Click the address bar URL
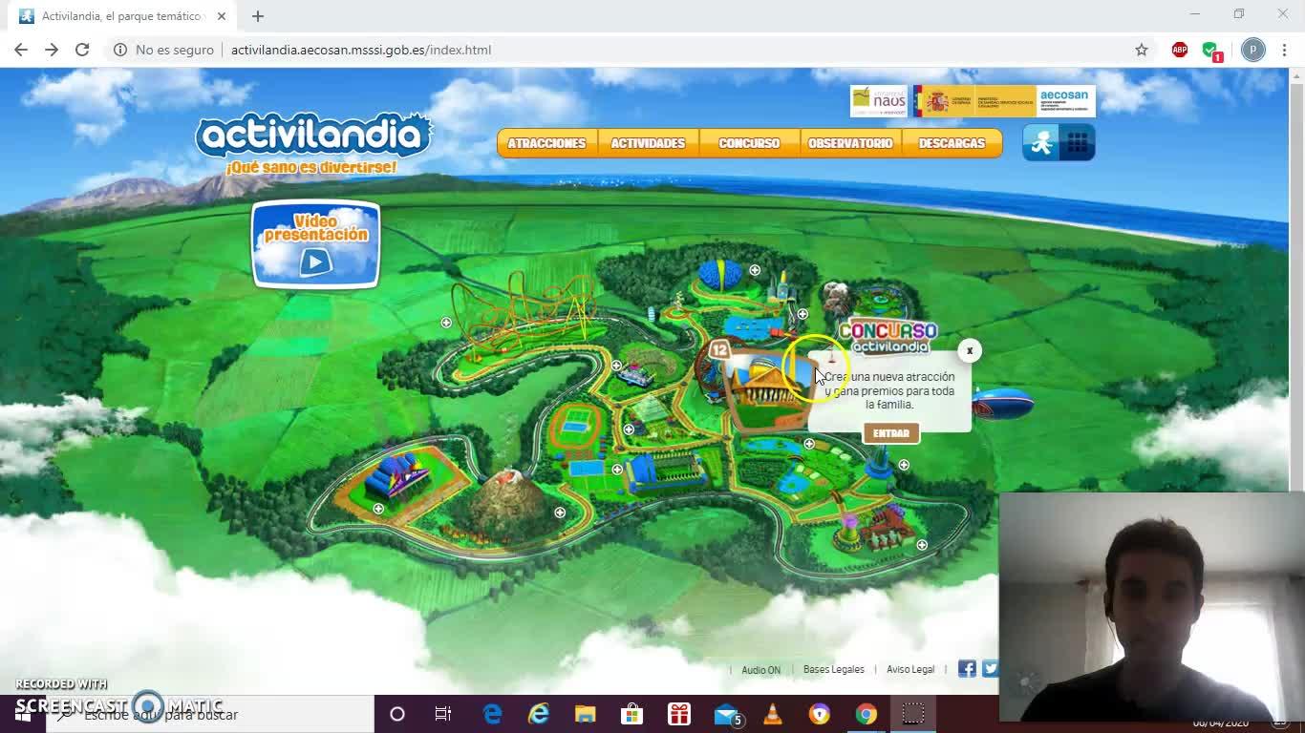The image size is (1305, 733). tap(361, 50)
